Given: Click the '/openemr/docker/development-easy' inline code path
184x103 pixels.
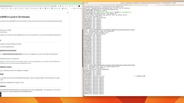Looking at the screenshot, I should (x=12, y=54).
